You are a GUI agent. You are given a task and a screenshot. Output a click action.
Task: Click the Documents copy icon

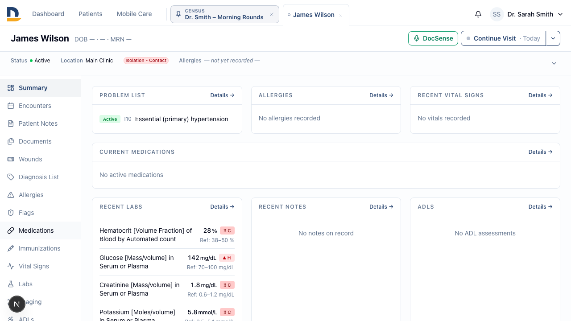click(11, 141)
